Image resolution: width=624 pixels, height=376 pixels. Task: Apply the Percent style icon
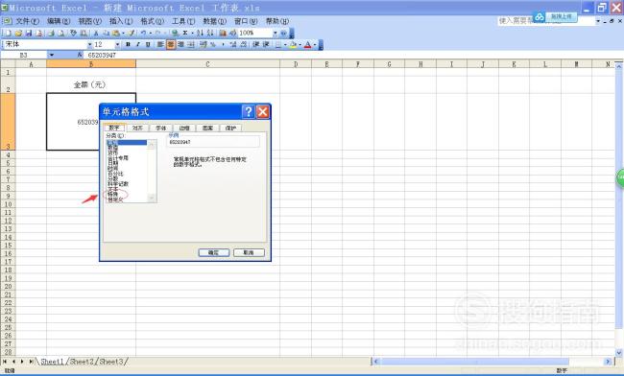(x=212, y=44)
